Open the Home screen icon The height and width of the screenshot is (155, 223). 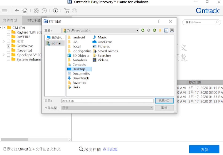(25, 11)
